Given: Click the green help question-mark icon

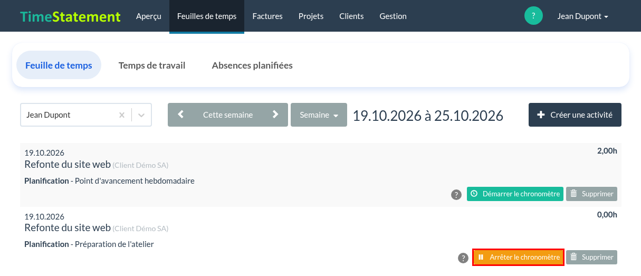Looking at the screenshot, I should (533, 16).
